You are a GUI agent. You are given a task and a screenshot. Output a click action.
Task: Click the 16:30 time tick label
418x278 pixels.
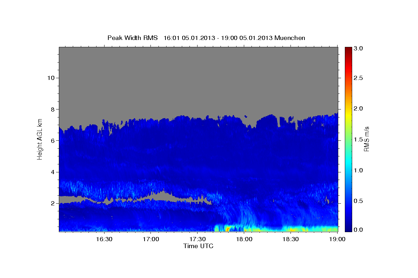pos(104,239)
